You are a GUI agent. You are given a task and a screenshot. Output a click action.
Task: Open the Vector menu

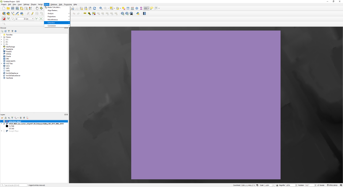pyautogui.click(x=40, y=4)
